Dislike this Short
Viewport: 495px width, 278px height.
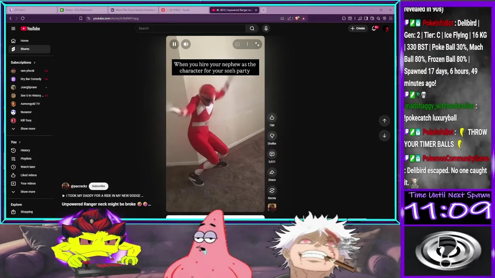click(x=272, y=136)
